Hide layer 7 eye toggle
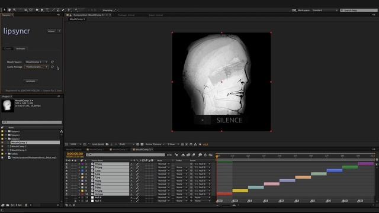The image size is (379, 213). click(x=67, y=184)
